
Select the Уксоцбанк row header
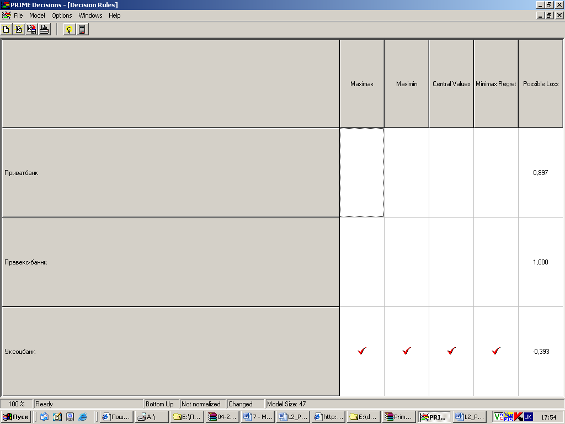click(170, 352)
